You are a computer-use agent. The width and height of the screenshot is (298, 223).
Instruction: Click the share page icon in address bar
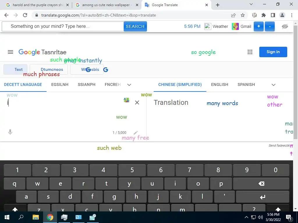tap(233, 15)
